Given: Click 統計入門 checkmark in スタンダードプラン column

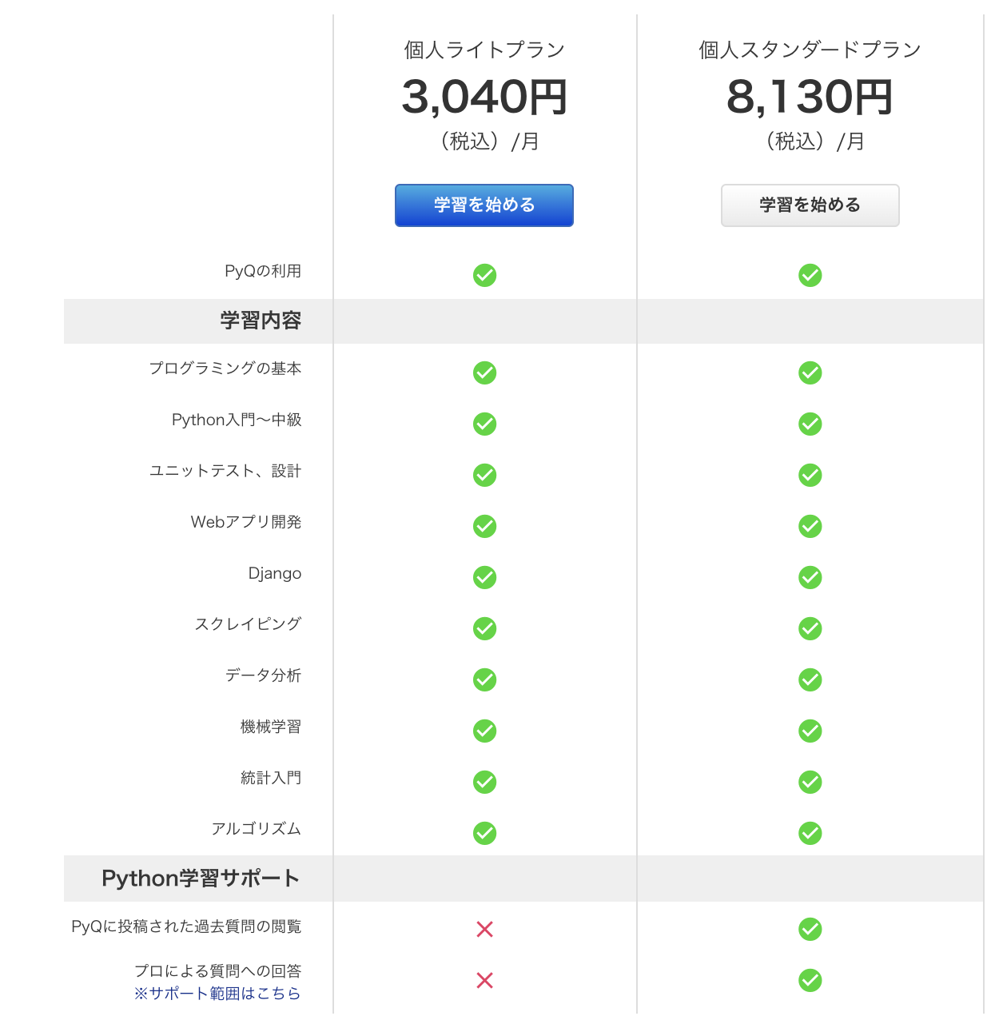Looking at the screenshot, I should (810, 782).
